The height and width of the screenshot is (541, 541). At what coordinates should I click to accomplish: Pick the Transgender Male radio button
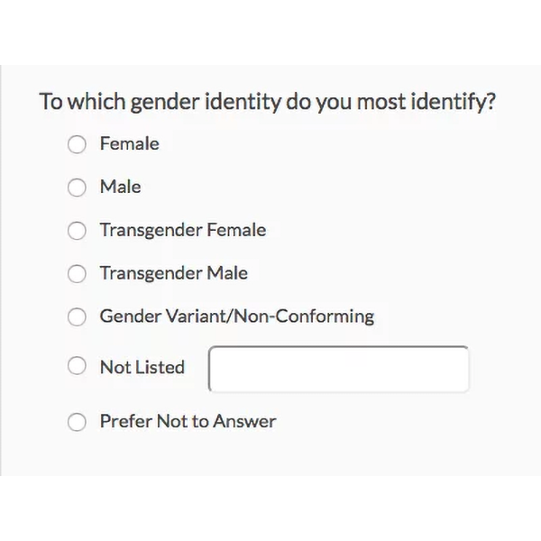point(78,274)
